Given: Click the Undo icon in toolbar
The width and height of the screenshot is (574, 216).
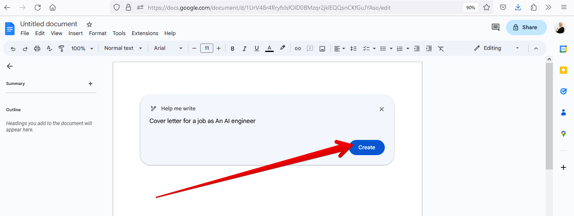Looking at the screenshot, I should (13, 49).
